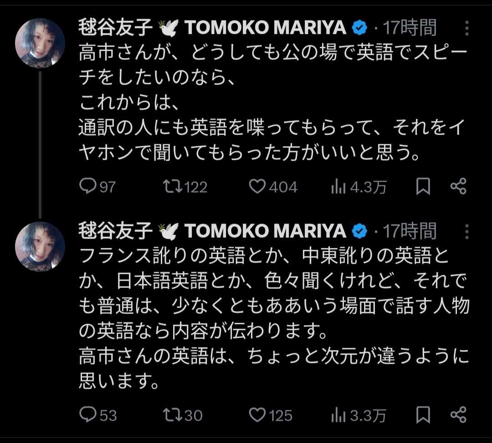This screenshot has height=443, width=492.
Task: Bookmark the first tweet
Action: [x=423, y=187]
